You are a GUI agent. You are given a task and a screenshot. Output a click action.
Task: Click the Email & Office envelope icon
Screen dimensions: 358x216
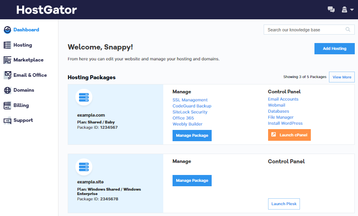[7, 75]
